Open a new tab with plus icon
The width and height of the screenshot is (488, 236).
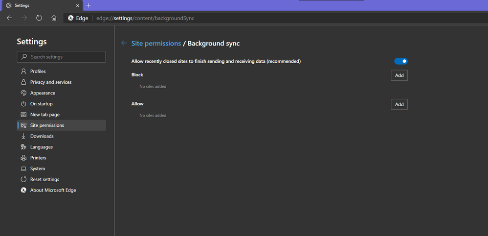[x=89, y=5]
